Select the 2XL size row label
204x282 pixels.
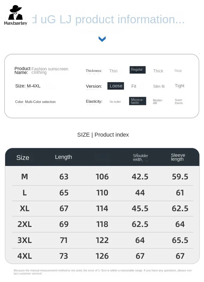coord(25,224)
